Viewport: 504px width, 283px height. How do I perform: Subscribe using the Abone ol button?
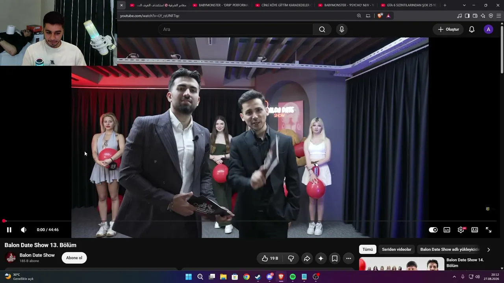pos(74,258)
